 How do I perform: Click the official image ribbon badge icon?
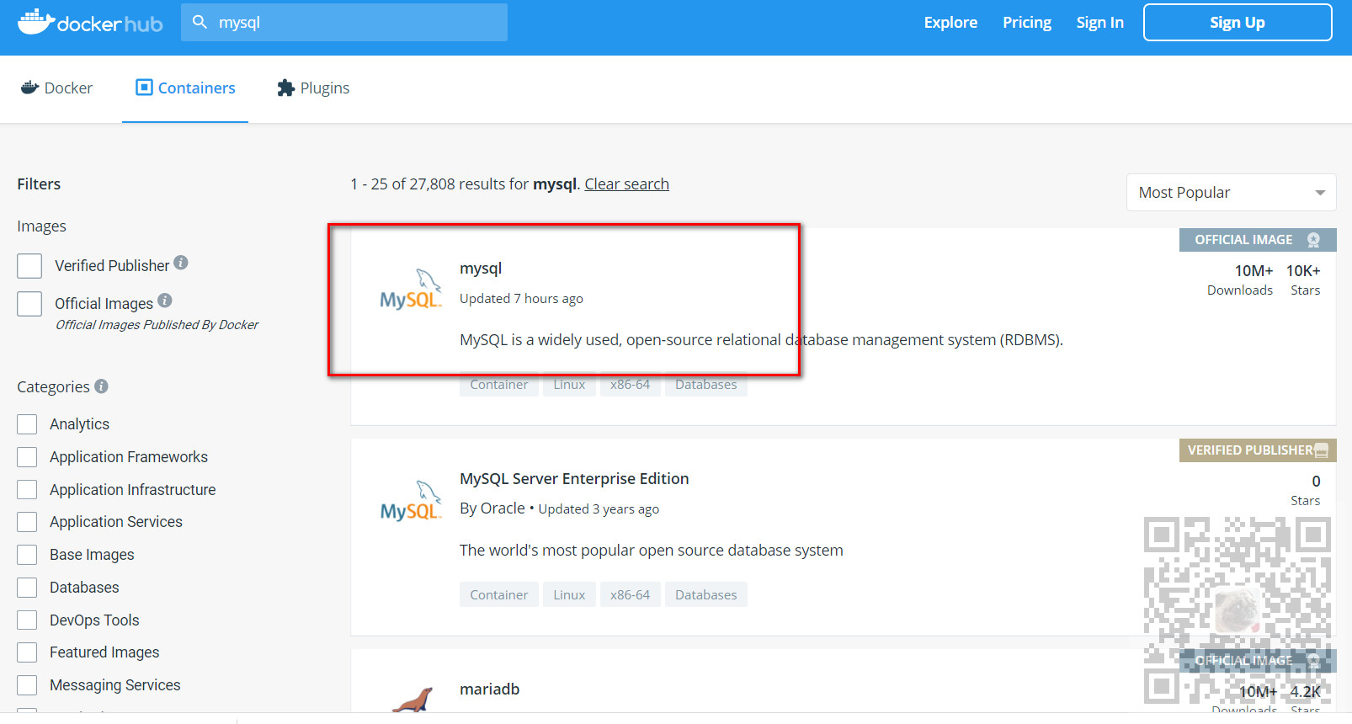coord(1313,240)
